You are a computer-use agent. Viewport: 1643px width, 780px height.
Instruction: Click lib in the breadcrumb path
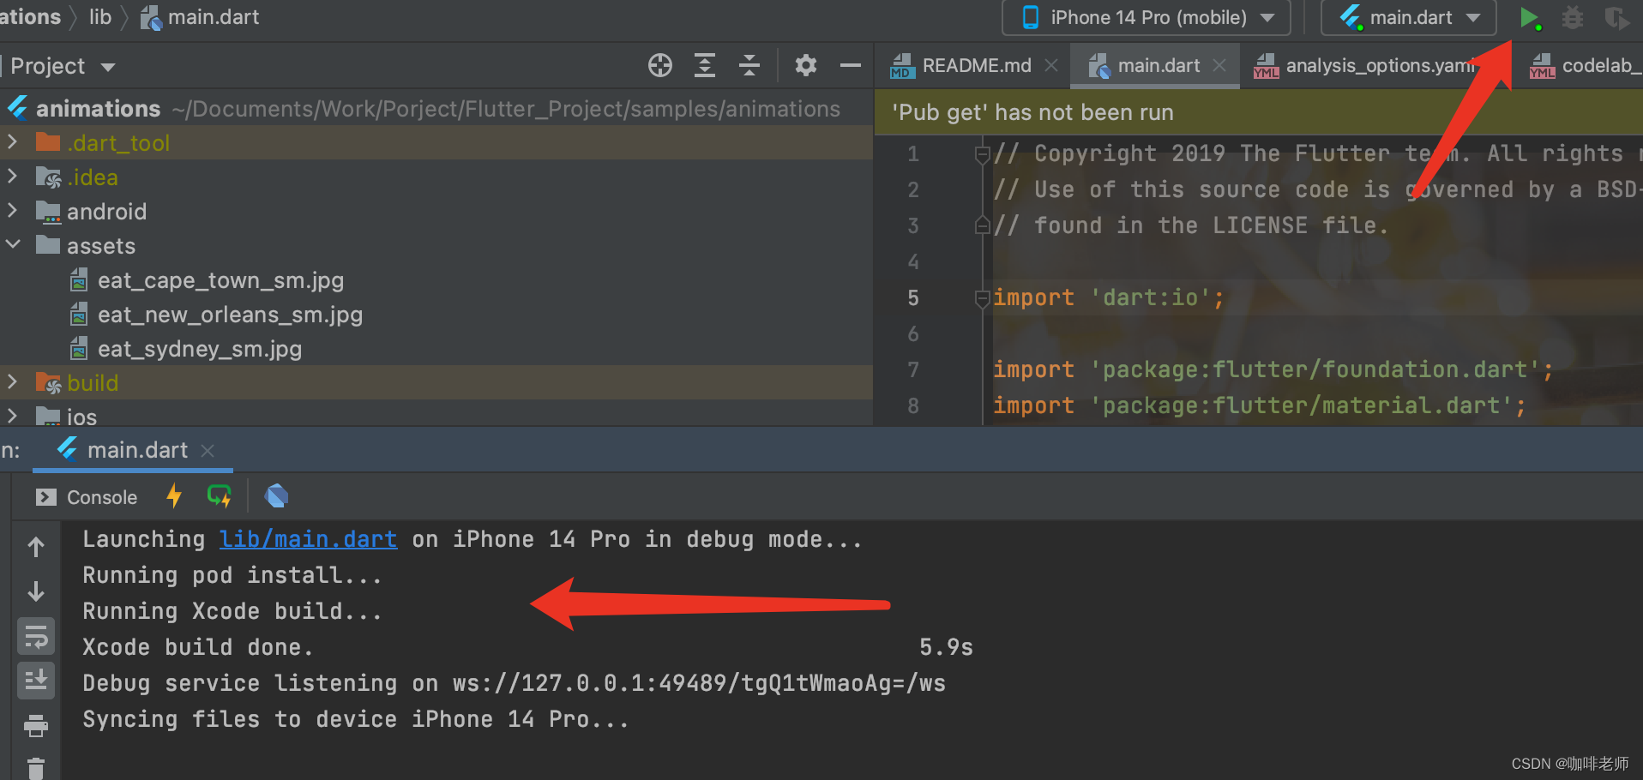100,17
